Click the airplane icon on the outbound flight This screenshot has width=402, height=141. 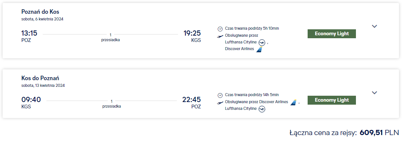coord(220,37)
